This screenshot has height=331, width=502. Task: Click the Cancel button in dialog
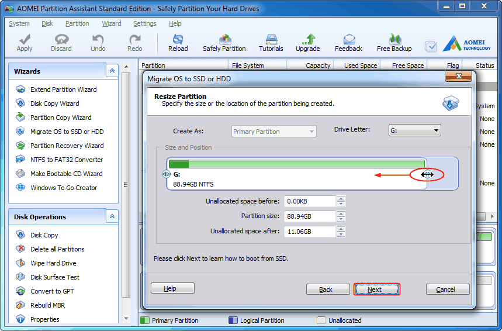pos(448,289)
